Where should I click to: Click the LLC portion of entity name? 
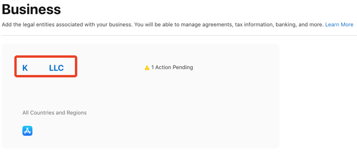(56, 68)
